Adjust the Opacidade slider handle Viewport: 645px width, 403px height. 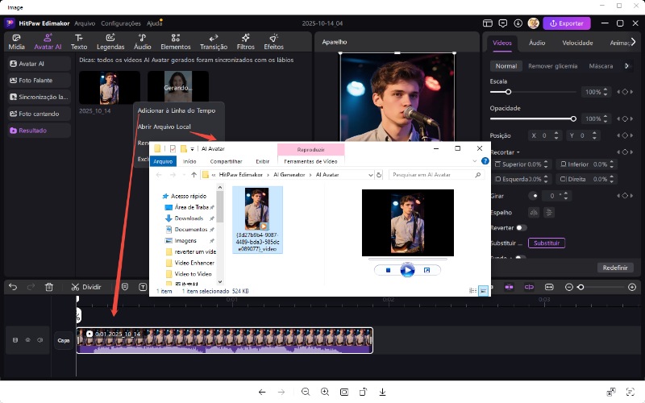(573, 118)
